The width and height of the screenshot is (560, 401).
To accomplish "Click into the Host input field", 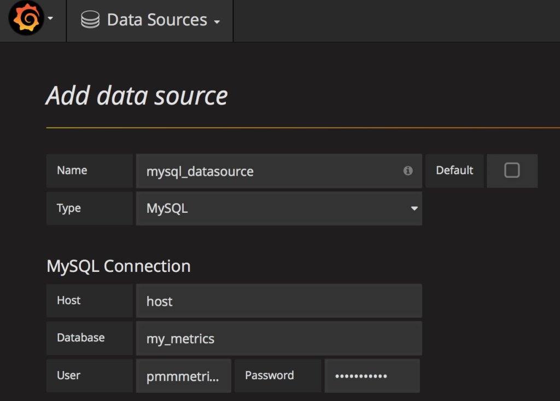I will [279, 301].
